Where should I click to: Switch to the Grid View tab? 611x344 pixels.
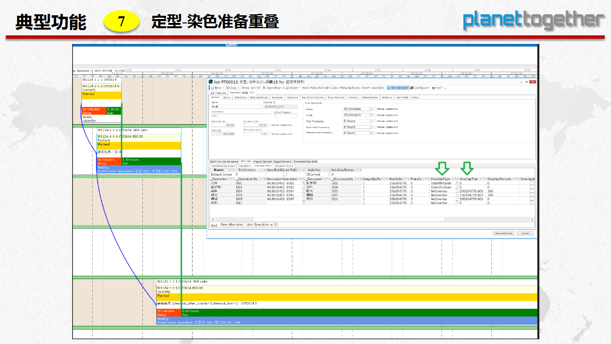pos(246,161)
